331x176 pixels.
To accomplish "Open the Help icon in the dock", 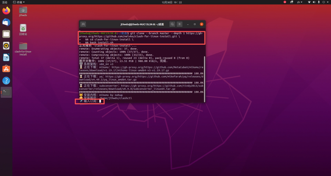I will tap(6, 80).
